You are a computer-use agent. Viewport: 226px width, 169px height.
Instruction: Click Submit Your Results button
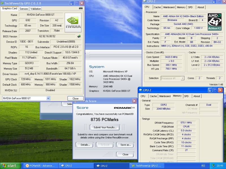point(105,127)
